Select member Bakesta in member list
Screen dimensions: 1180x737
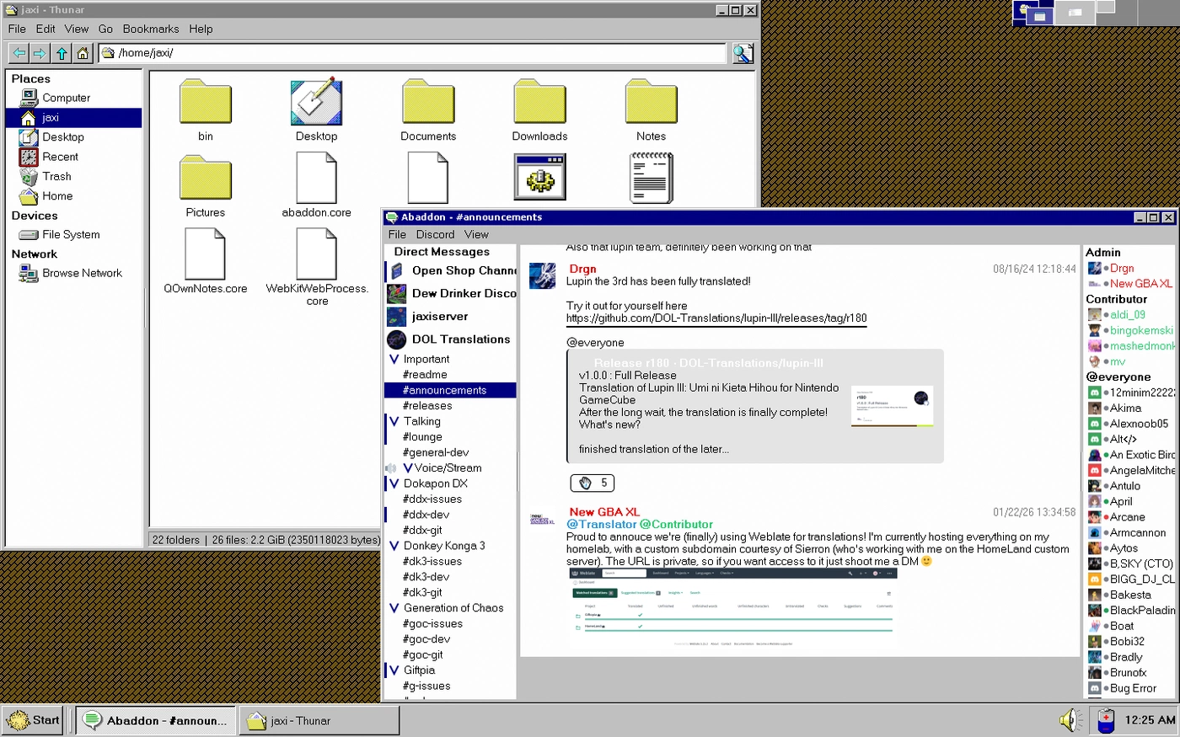point(1129,595)
